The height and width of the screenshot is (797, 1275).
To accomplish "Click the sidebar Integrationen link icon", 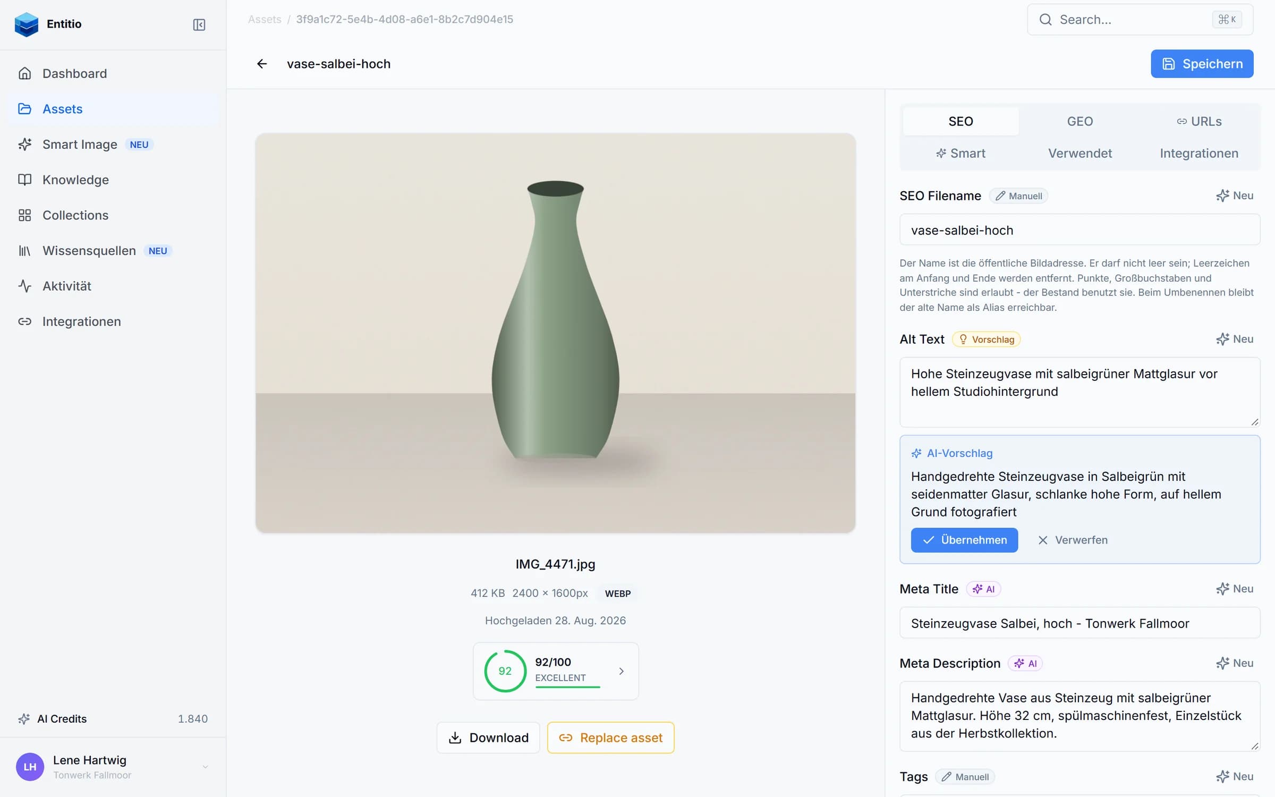I will [x=25, y=321].
